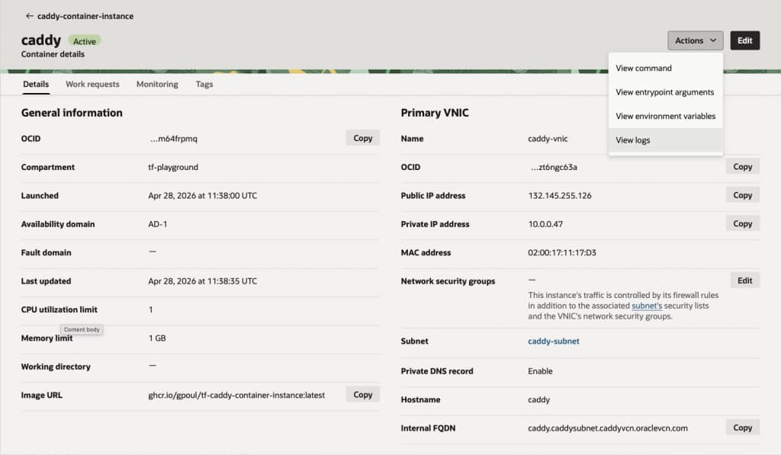Go back via caddy-container-instance arrow
Image resolution: width=781 pixels, height=455 pixels.
(x=30, y=16)
